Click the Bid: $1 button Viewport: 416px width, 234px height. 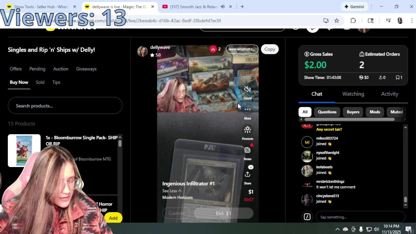(223, 213)
